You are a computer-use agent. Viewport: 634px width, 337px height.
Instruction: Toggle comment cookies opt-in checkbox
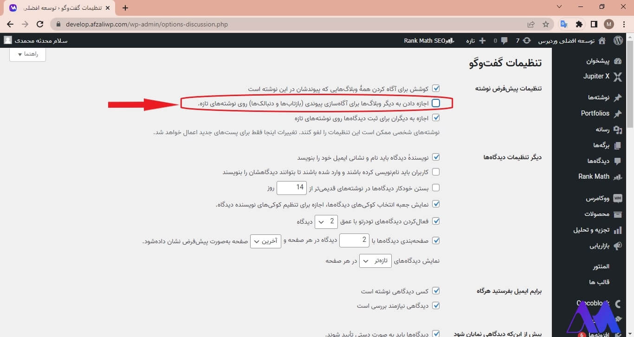pos(436,204)
